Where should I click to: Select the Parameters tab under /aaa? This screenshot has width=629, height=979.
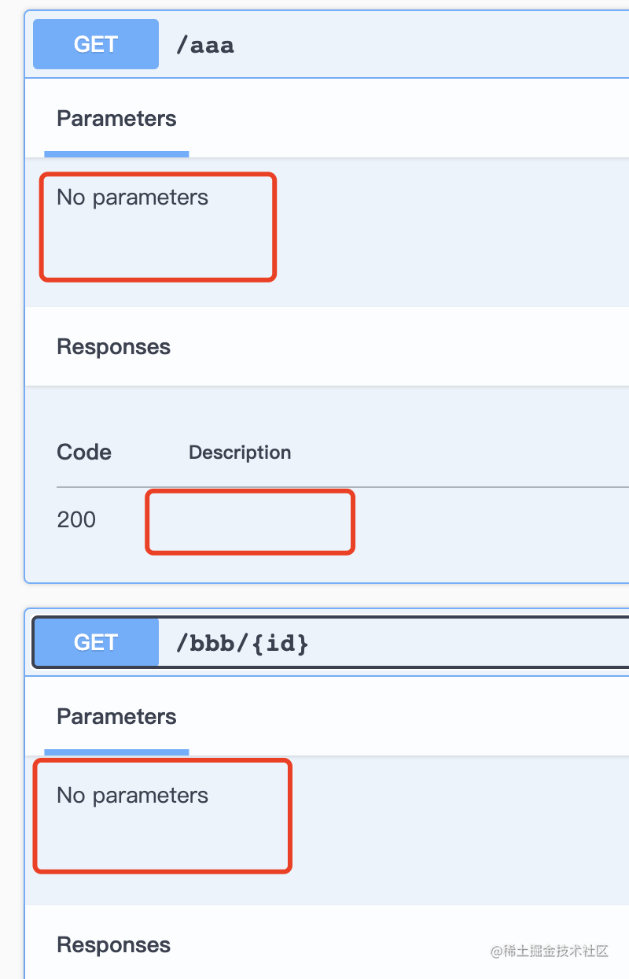(116, 119)
